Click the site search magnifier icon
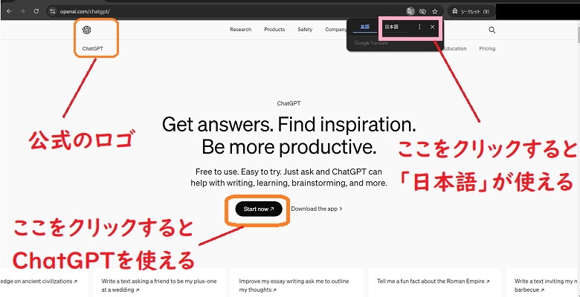The height and width of the screenshot is (297, 580). pyautogui.click(x=492, y=30)
